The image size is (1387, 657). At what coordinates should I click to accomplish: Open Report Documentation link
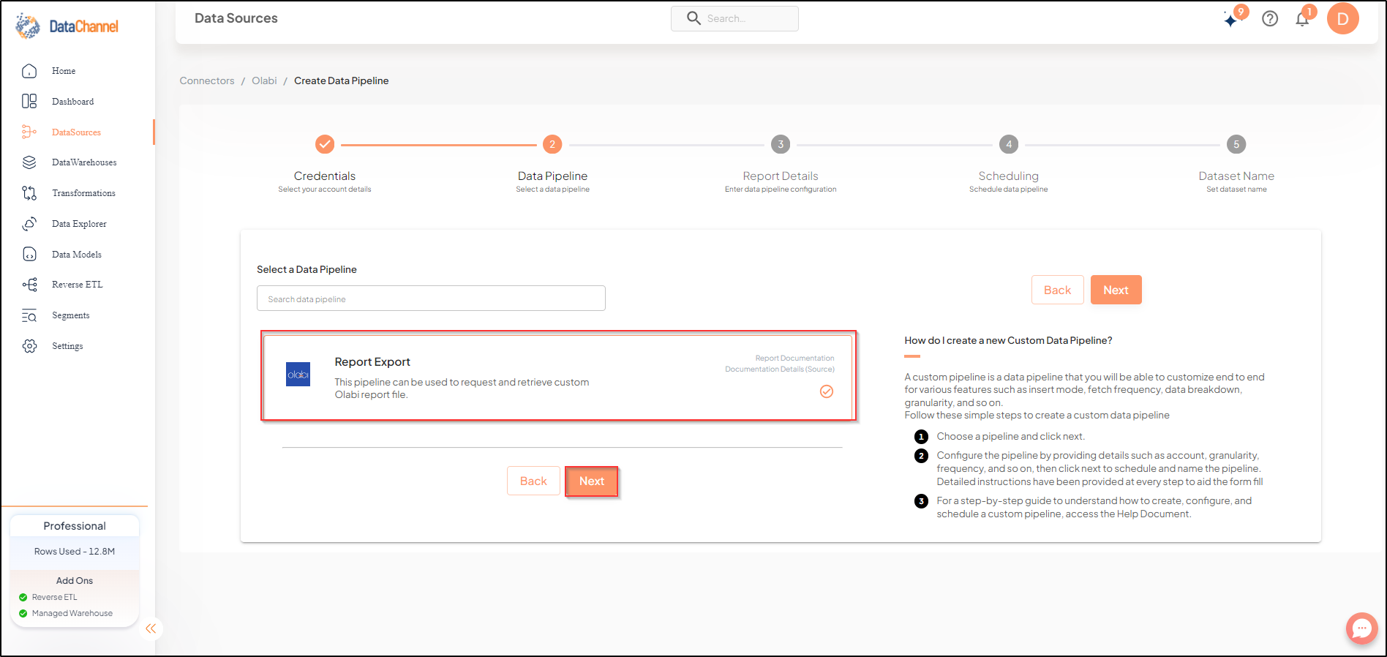794,358
